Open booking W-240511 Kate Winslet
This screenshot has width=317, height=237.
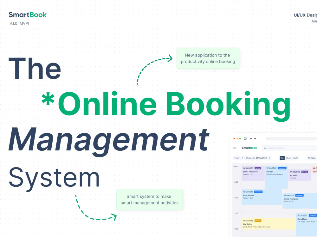pyautogui.click(x=262, y=197)
